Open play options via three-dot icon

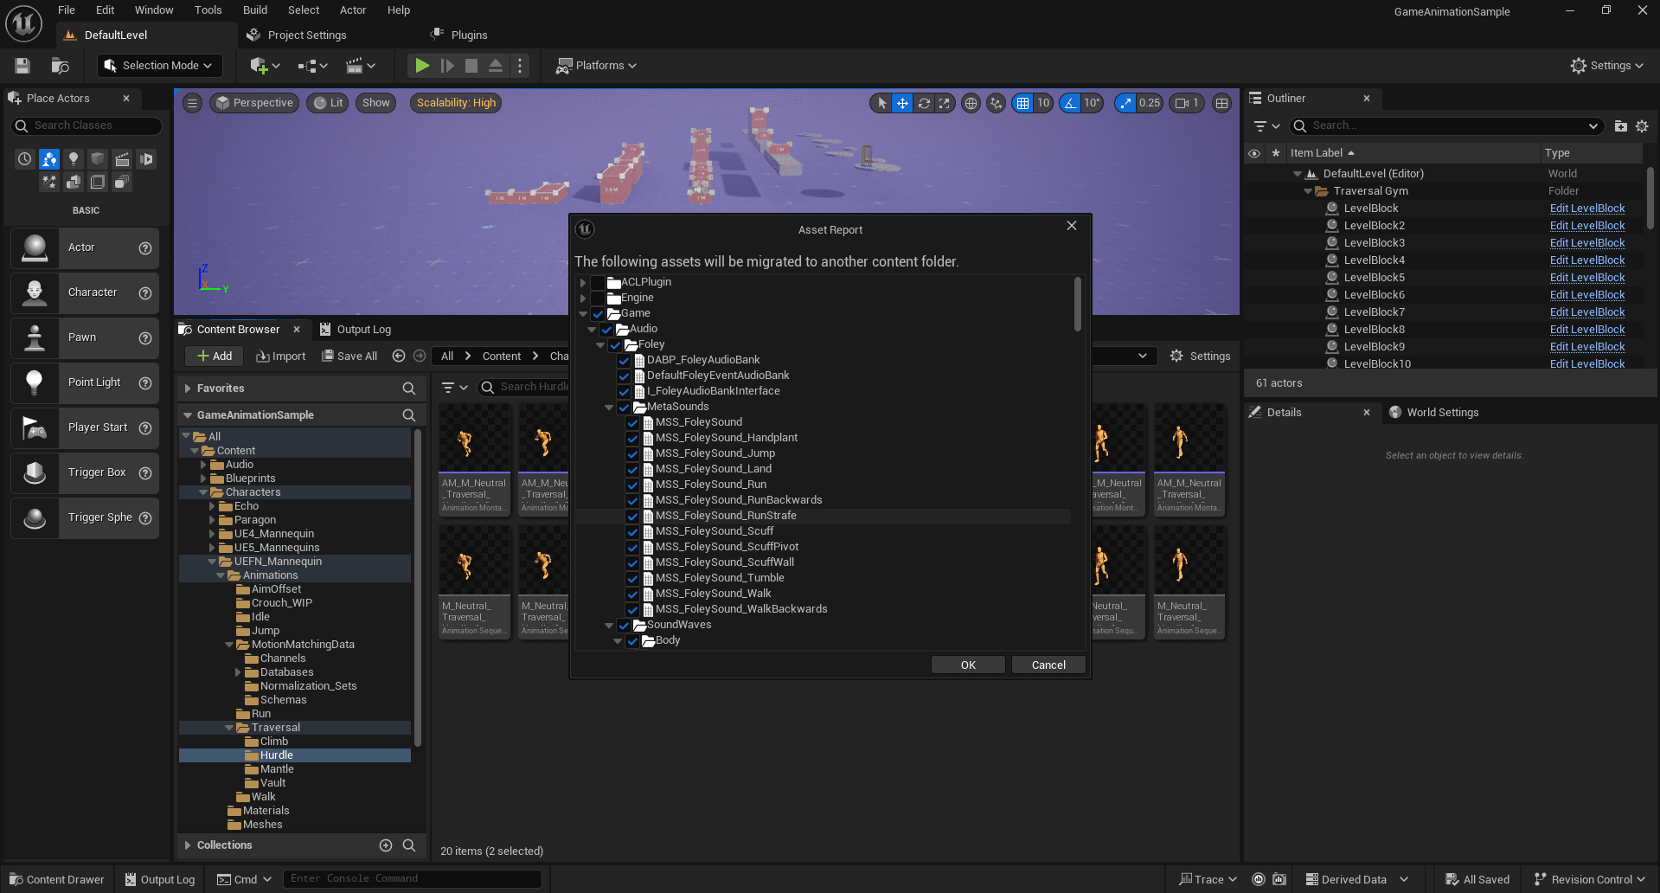coord(520,66)
